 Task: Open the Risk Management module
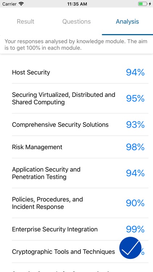click(x=76, y=147)
